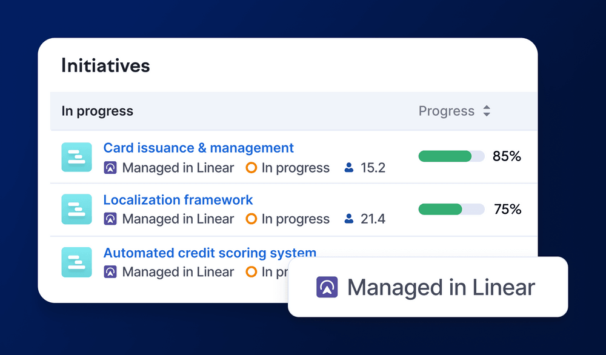
Task: Click Linear logo under Card issuance & management
Action: tap(110, 168)
